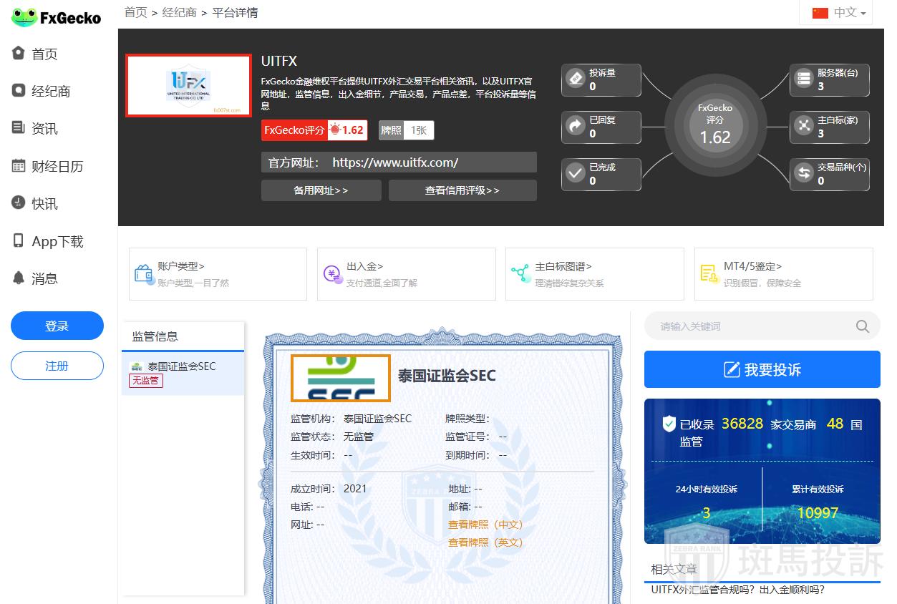897x604 pixels.
Task: Click the UITFX broker logo thumbnail
Action: [188, 85]
